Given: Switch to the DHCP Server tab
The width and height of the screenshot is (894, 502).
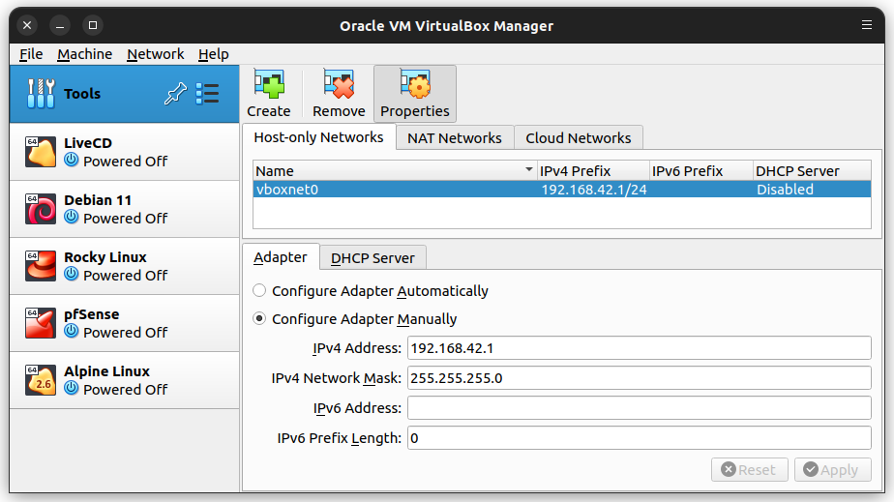Looking at the screenshot, I should 372,257.
